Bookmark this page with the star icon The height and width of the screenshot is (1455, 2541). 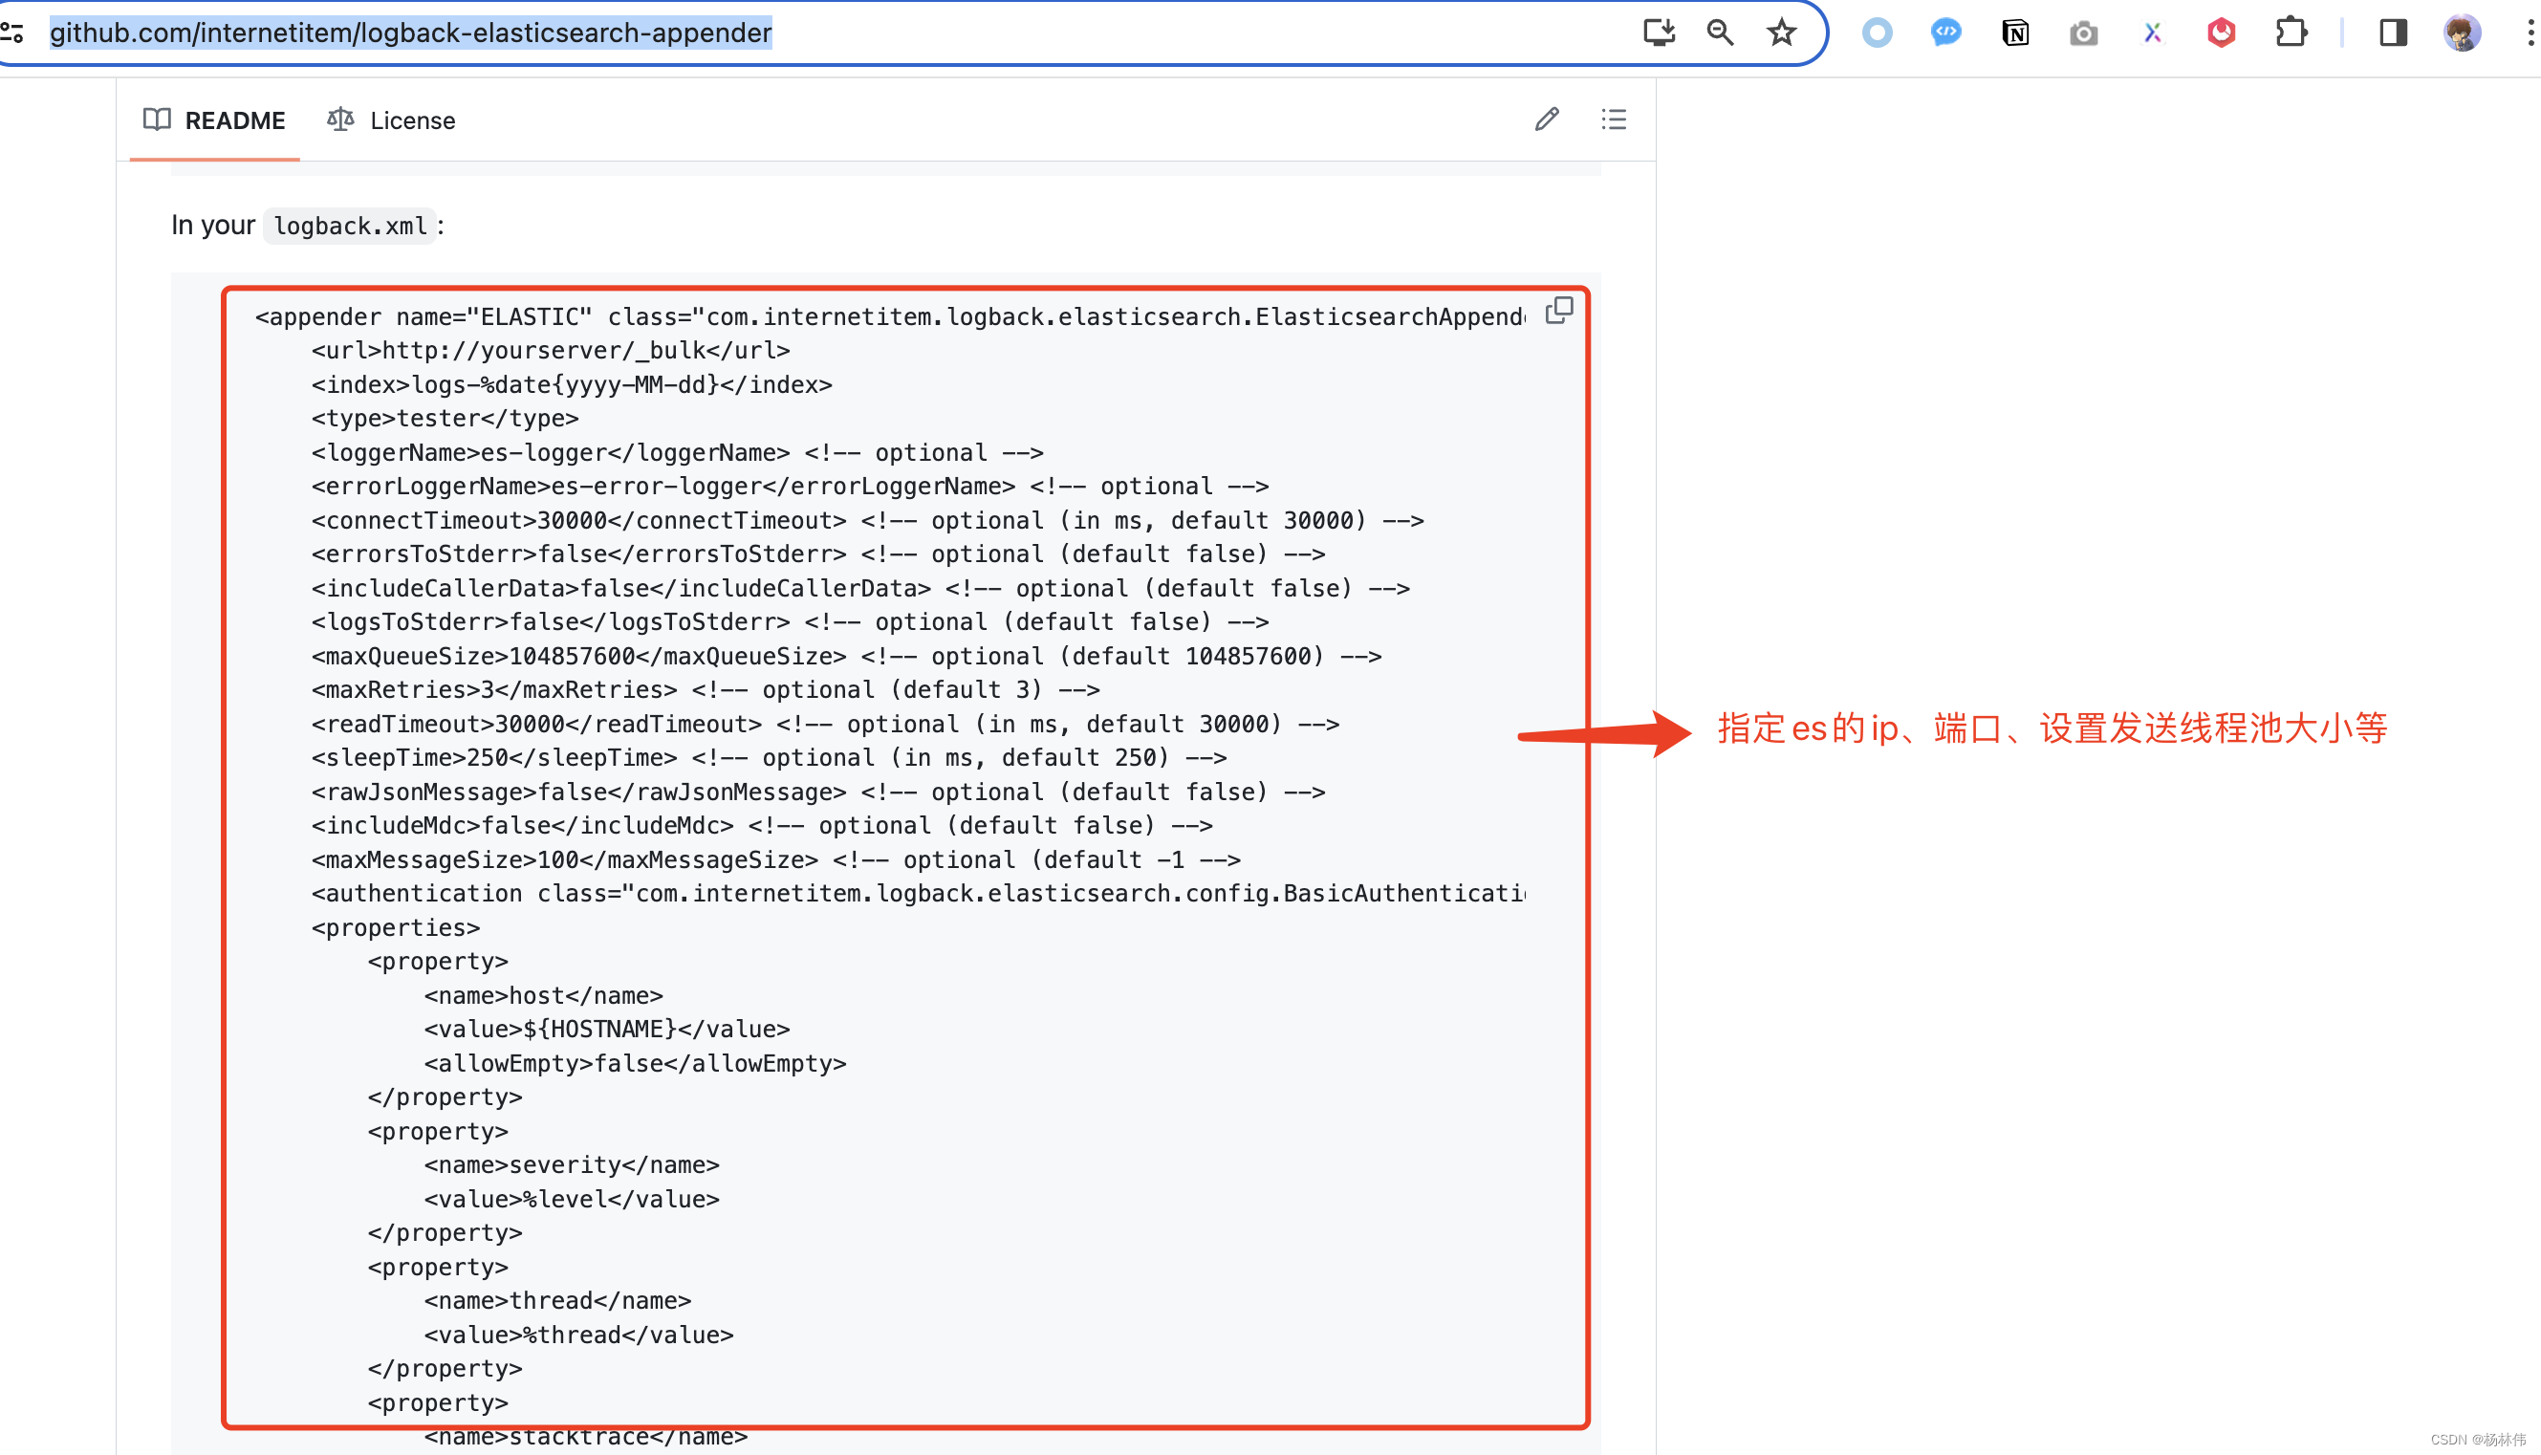pos(1782,33)
